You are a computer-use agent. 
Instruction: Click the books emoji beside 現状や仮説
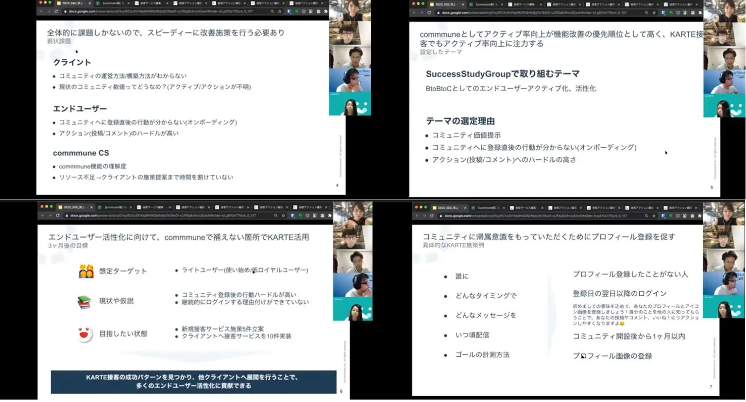coord(85,302)
